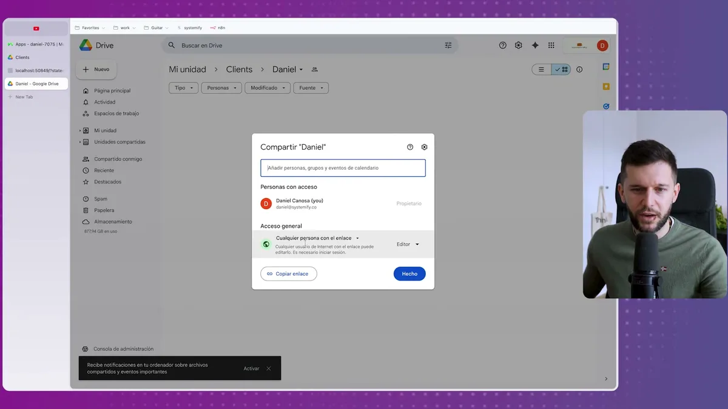Open Drive settings via the gear icon
728x409 pixels.
[518, 45]
